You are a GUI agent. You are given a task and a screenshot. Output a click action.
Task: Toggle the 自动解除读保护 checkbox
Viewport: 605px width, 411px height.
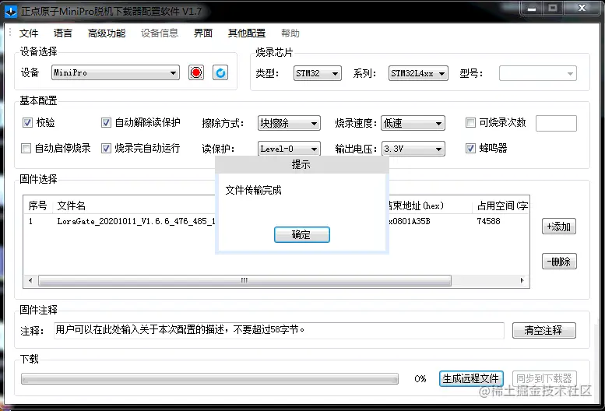(106, 123)
